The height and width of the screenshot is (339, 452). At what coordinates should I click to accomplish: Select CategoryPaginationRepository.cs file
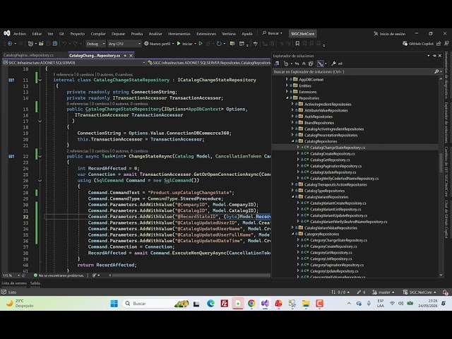coord(337,265)
